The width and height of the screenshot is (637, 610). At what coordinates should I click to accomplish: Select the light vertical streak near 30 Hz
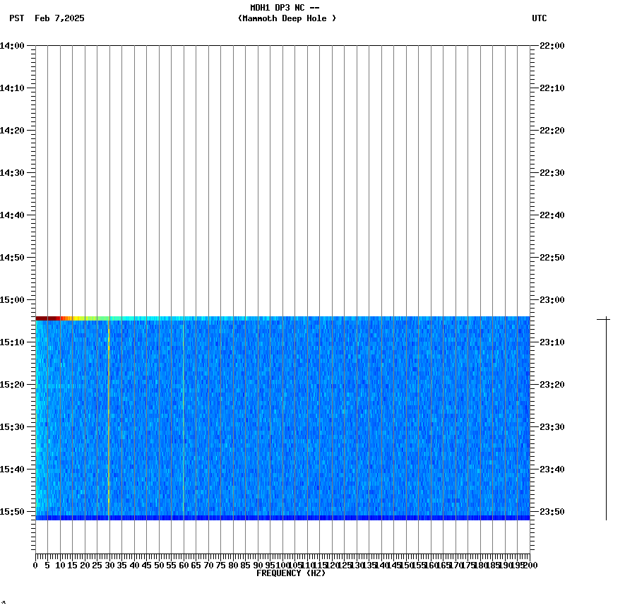[108, 417]
